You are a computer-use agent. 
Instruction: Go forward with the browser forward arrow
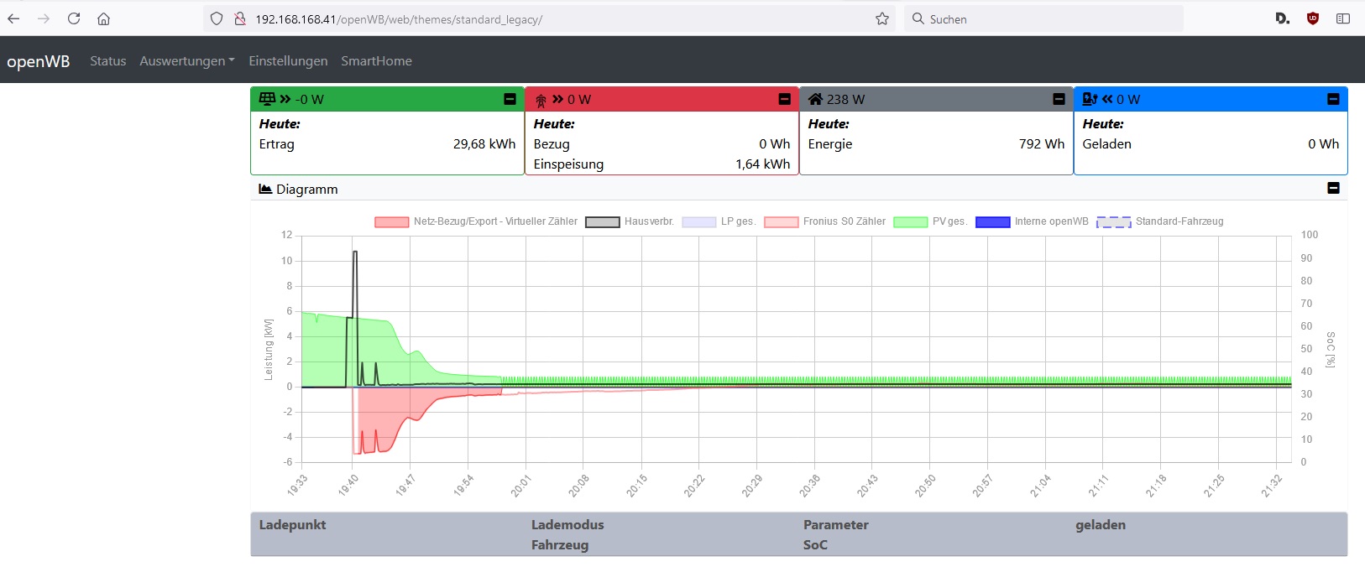(44, 18)
